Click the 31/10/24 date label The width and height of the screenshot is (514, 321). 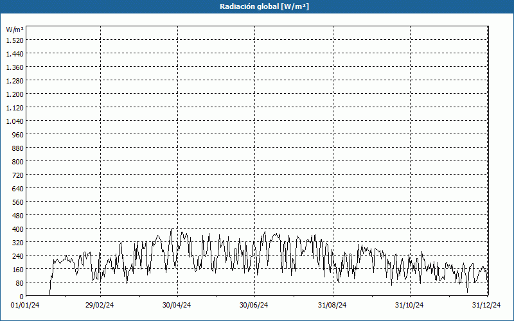point(409,306)
